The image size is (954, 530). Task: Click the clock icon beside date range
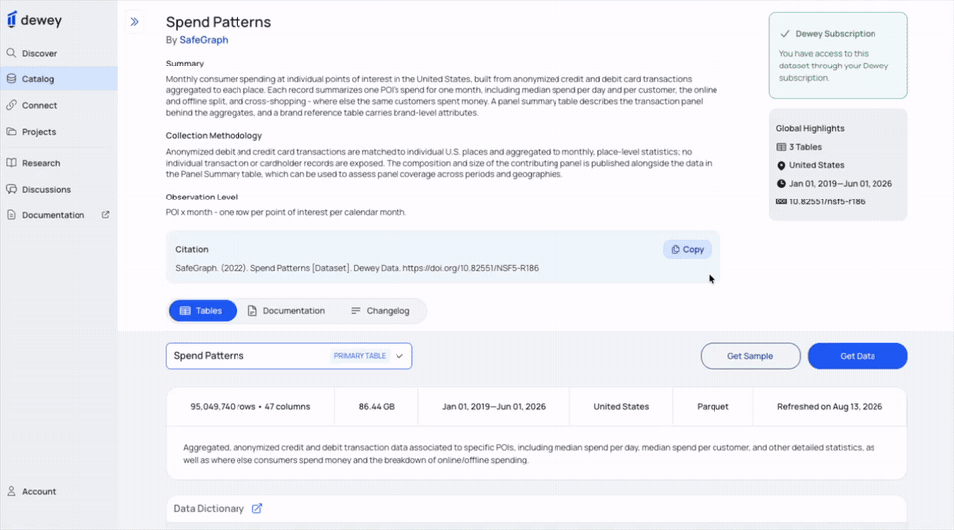point(781,184)
